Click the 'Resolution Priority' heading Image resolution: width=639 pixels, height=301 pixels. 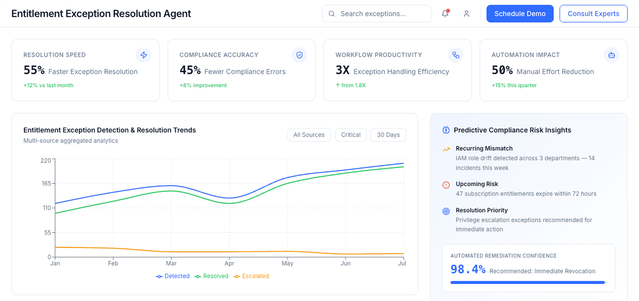482,210
